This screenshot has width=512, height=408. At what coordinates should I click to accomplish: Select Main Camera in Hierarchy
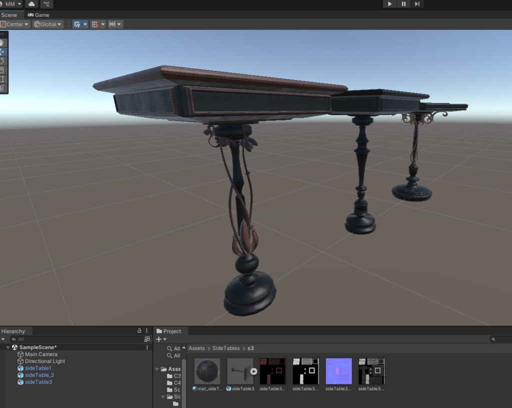pyautogui.click(x=41, y=354)
